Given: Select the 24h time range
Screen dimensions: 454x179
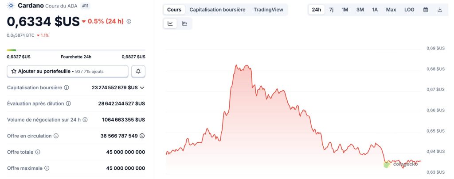Looking at the screenshot, I should click(x=317, y=10).
